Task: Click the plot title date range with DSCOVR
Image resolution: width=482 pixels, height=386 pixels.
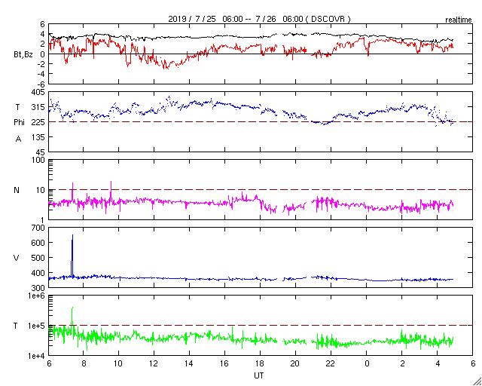Action: click(x=259, y=19)
